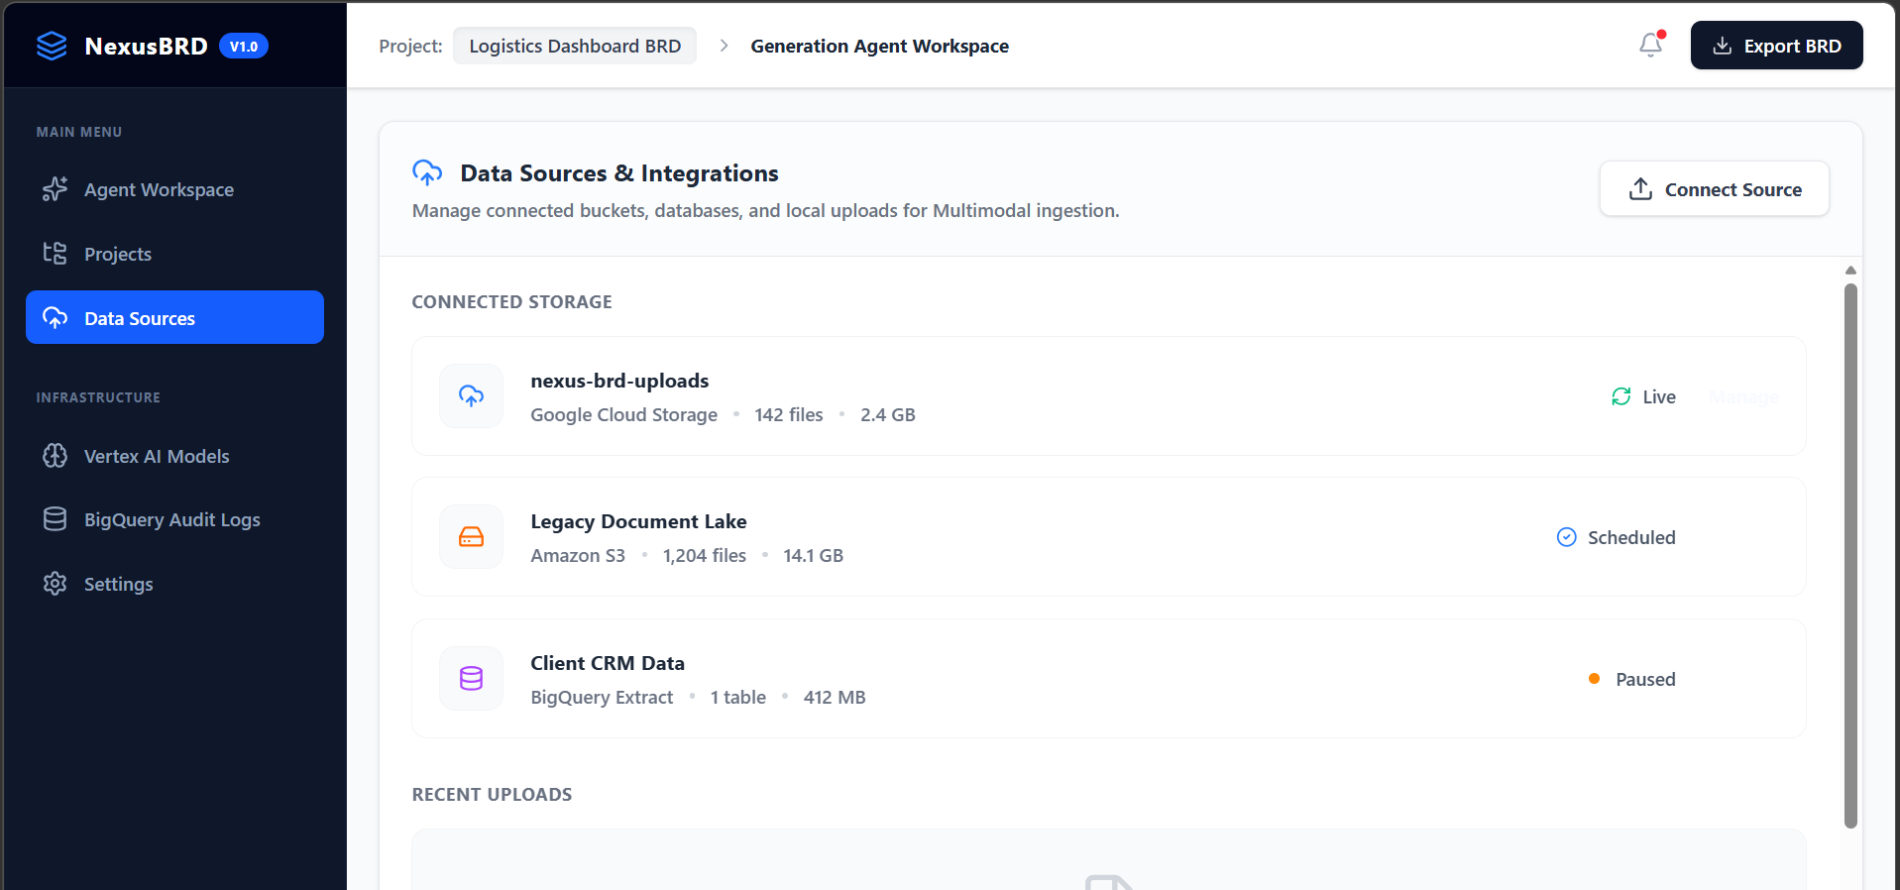Click the Scheduled status label
The height and width of the screenshot is (890, 1900).
1631,537
